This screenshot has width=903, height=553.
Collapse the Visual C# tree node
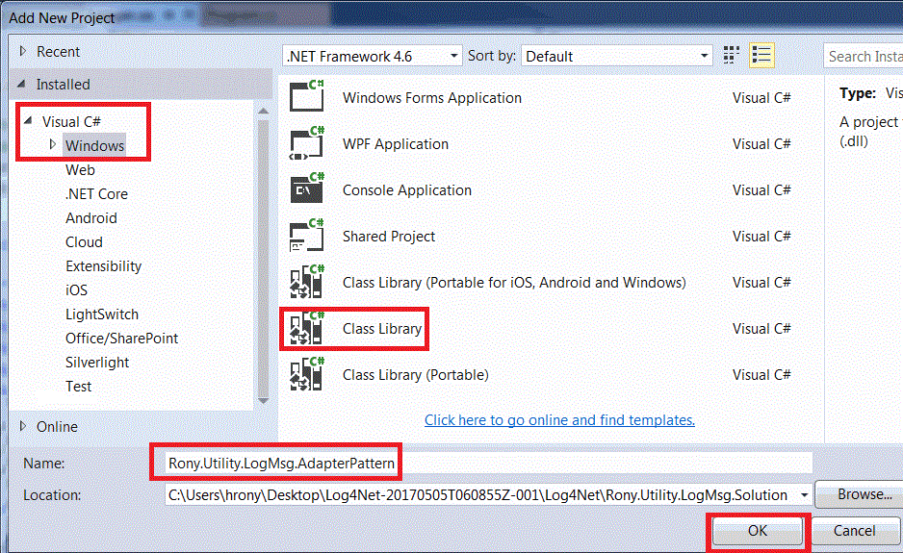point(28,121)
